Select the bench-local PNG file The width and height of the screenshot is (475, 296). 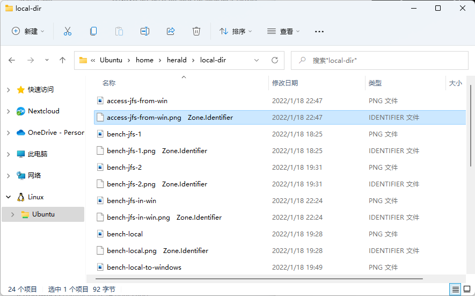coord(280,234)
